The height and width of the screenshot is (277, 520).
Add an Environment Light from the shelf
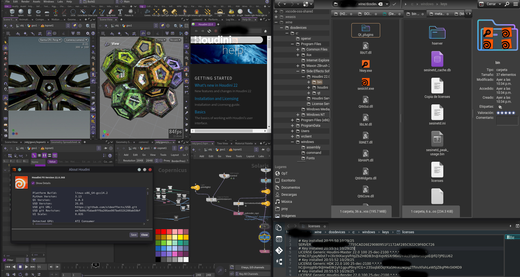(x=219, y=12)
